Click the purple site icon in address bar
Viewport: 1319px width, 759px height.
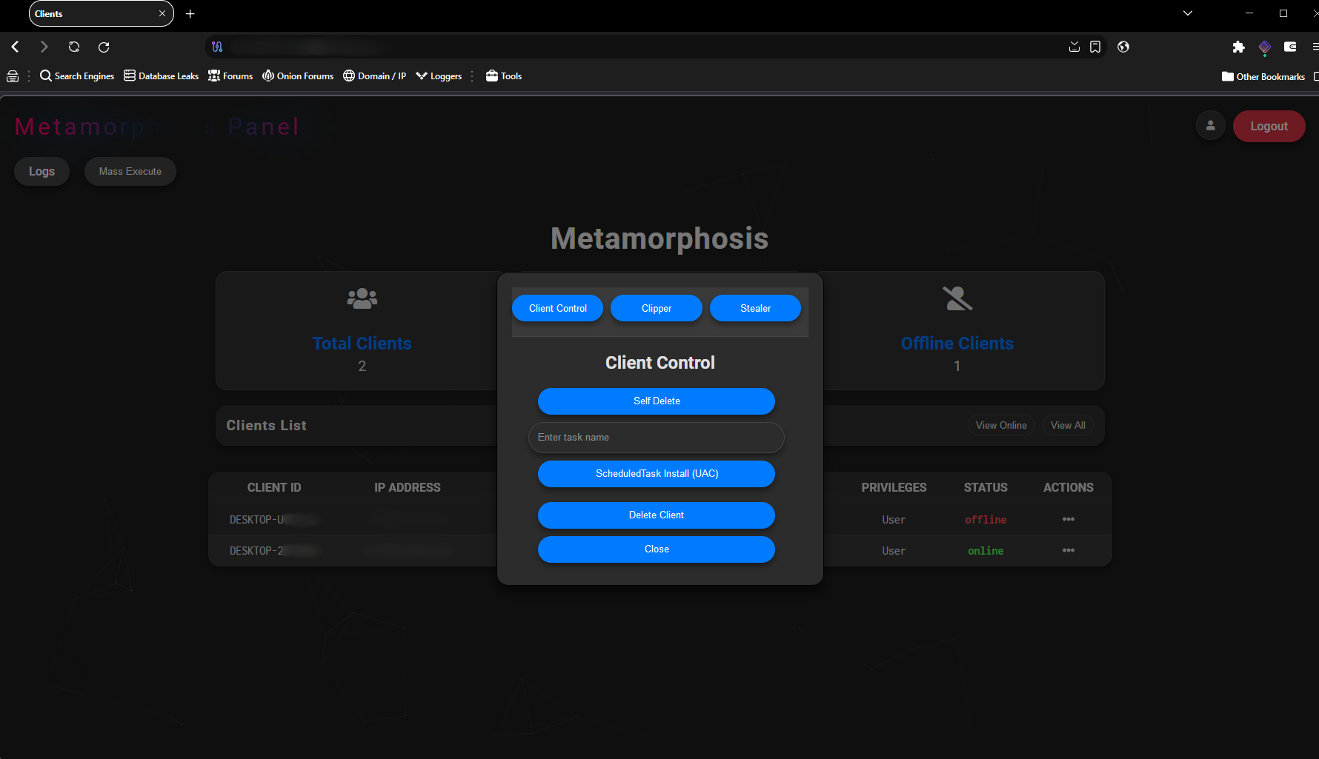pyautogui.click(x=217, y=47)
